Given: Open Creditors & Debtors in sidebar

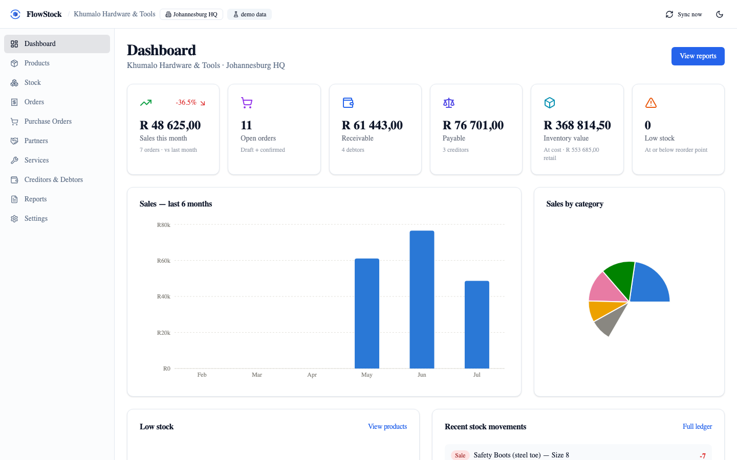Looking at the screenshot, I should tap(57, 180).
